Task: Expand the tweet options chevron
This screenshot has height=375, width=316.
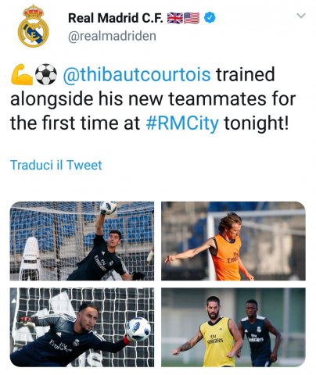Action: click(301, 16)
